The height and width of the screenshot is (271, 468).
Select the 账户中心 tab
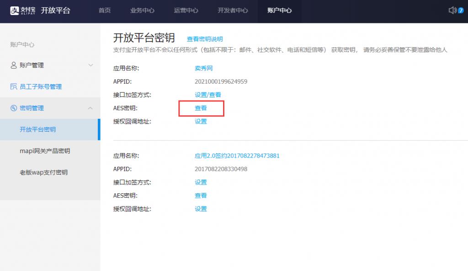point(279,11)
